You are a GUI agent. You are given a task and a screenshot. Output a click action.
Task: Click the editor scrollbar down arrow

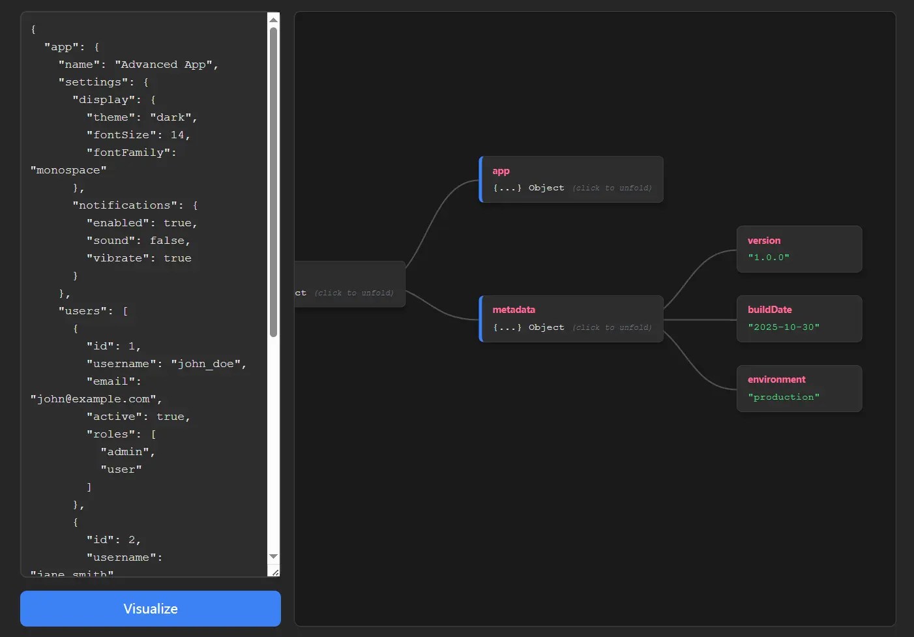[x=273, y=556]
